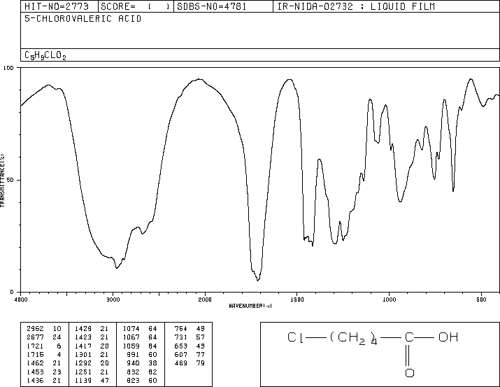The image size is (500, 387).
Task: Click the 1462 peak table entry
Action: tap(43, 363)
